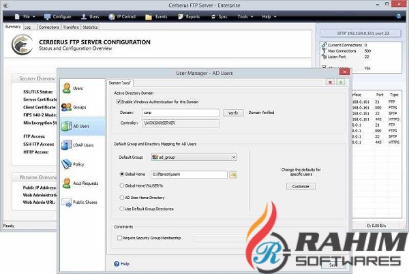
Task: Click the Sync arrows icon
Action: point(213,16)
